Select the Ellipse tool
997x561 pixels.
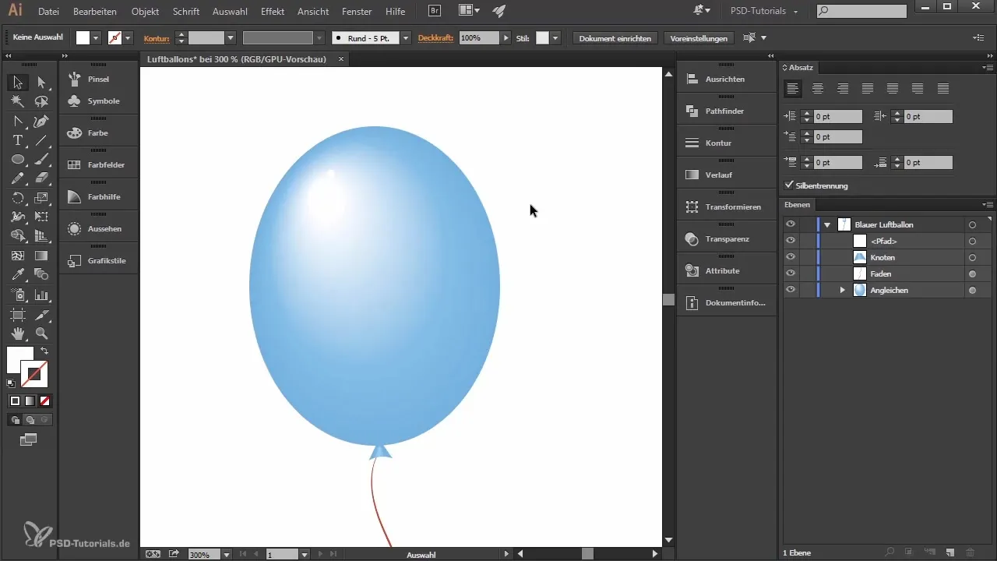pos(17,159)
